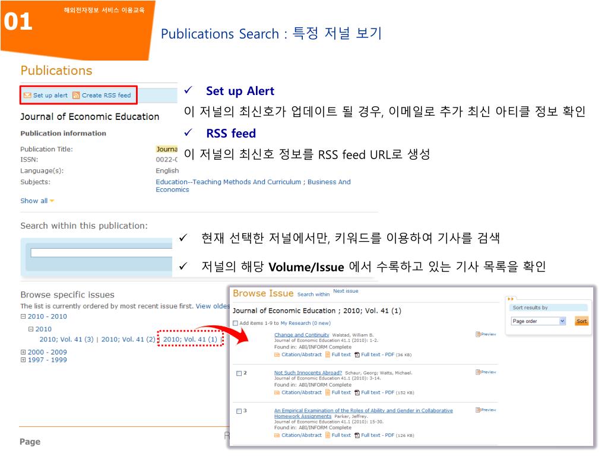Click the Sort results by label

[530, 308]
